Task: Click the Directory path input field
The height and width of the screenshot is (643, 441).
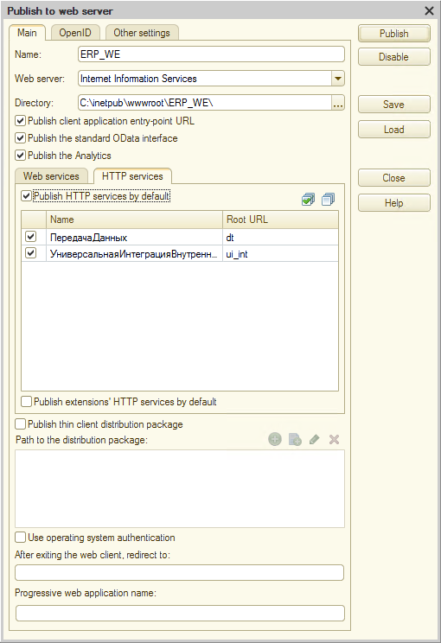Action: 205,103
